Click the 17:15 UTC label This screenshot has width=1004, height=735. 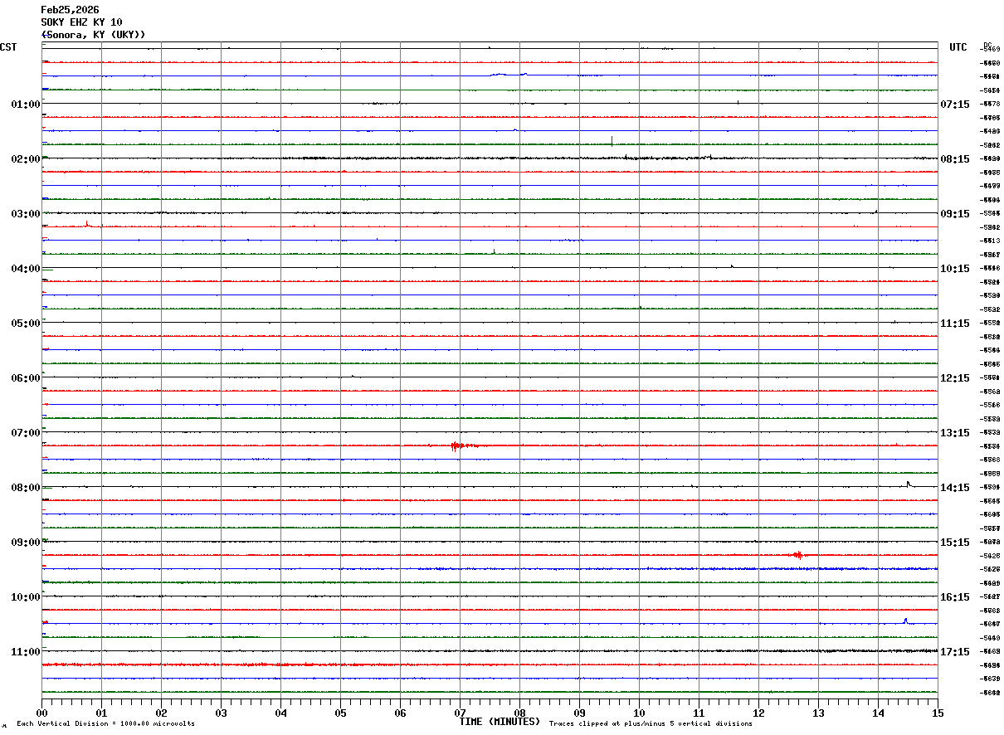click(x=955, y=651)
